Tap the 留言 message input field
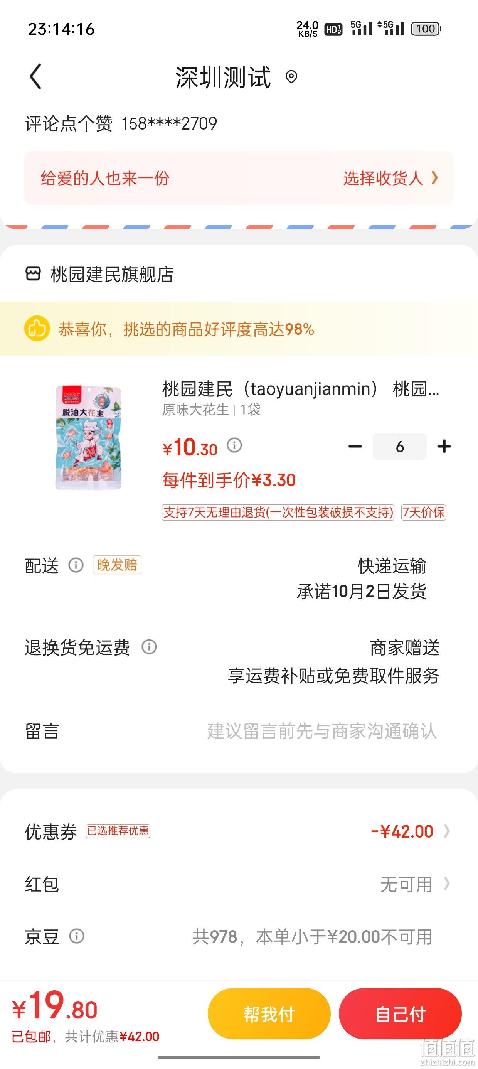The width and height of the screenshot is (478, 1069). [322, 731]
